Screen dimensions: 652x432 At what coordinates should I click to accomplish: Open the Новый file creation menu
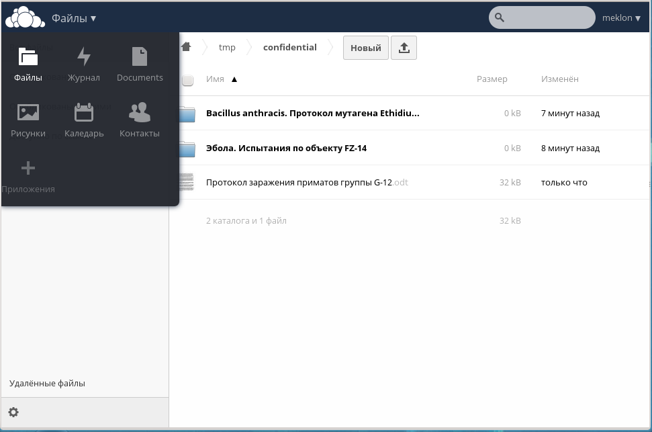pyautogui.click(x=365, y=47)
